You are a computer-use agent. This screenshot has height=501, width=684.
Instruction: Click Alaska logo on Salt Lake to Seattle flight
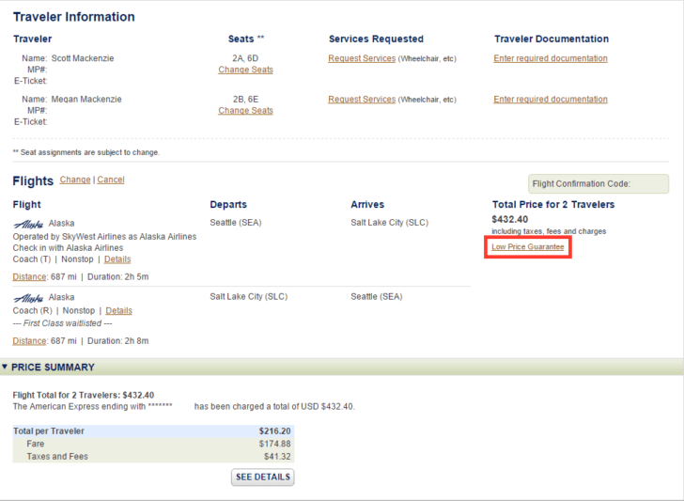[28, 299]
